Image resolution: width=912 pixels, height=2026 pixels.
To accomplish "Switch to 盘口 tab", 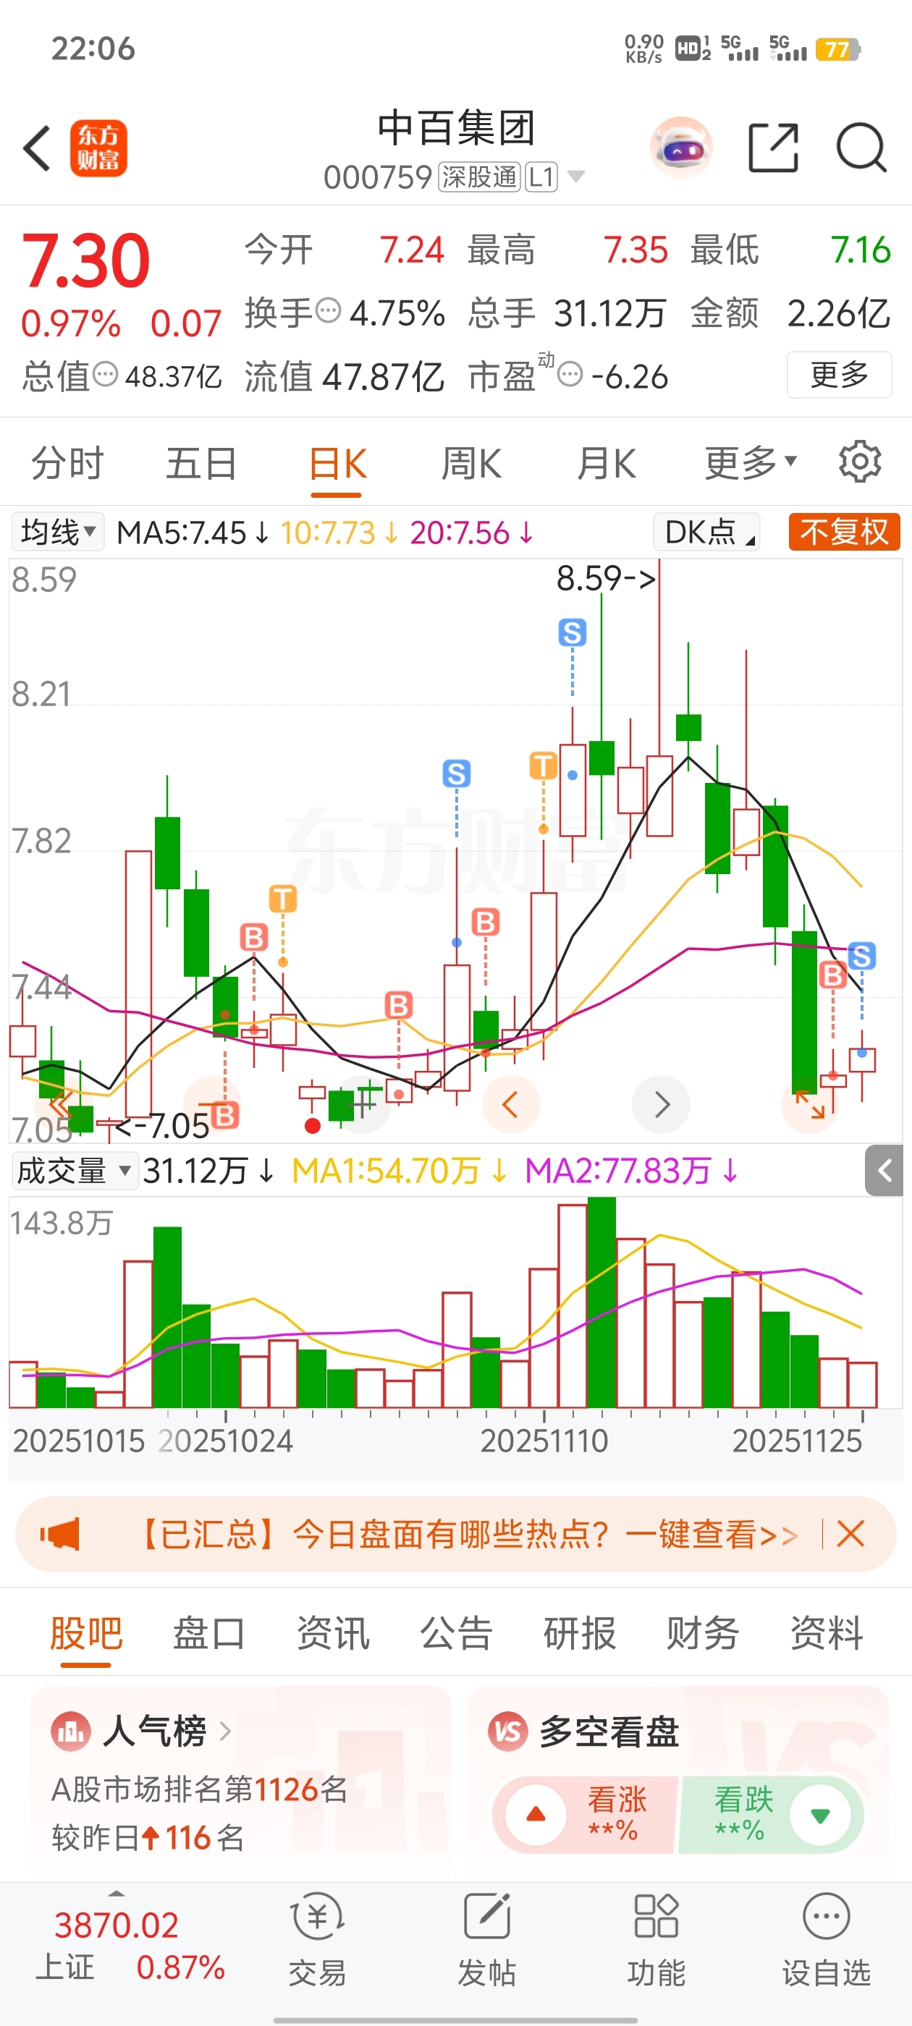I will pyautogui.click(x=209, y=1635).
